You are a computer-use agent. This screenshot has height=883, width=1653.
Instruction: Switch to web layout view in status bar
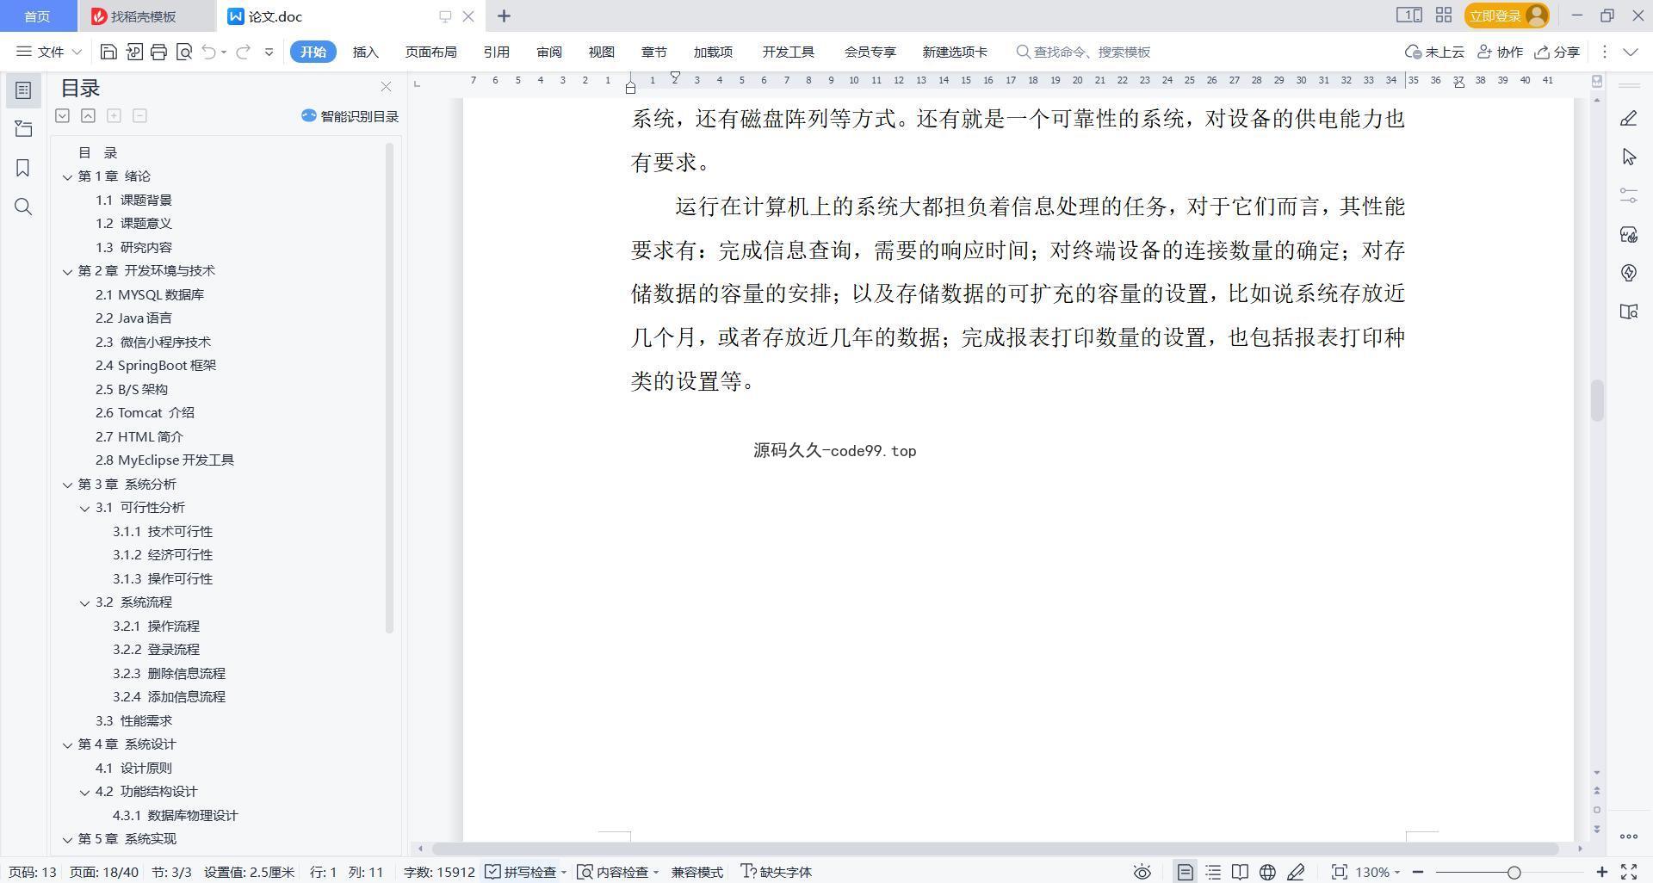click(x=1267, y=872)
